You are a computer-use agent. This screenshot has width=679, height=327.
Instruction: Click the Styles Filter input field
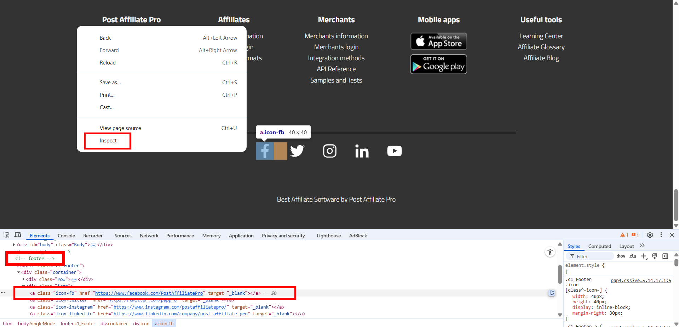pyautogui.click(x=590, y=256)
